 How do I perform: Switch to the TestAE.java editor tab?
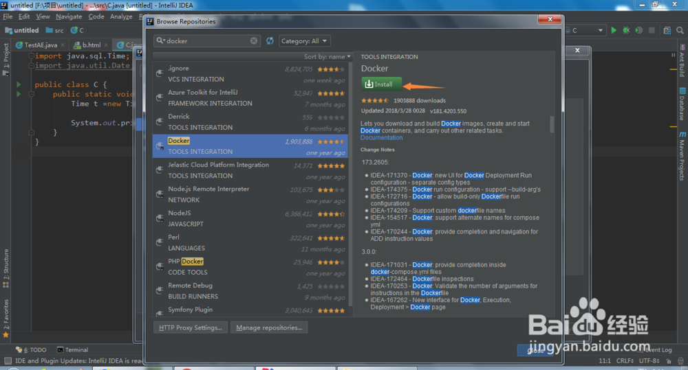41,45
